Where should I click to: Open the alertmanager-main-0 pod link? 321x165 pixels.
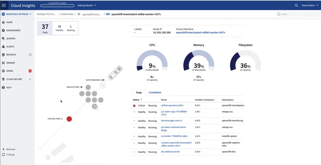pos(172,120)
